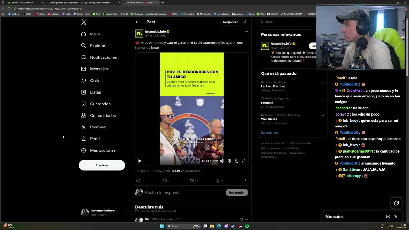Toggle picture-in-picture on video
The image size is (409, 230).
point(237,161)
